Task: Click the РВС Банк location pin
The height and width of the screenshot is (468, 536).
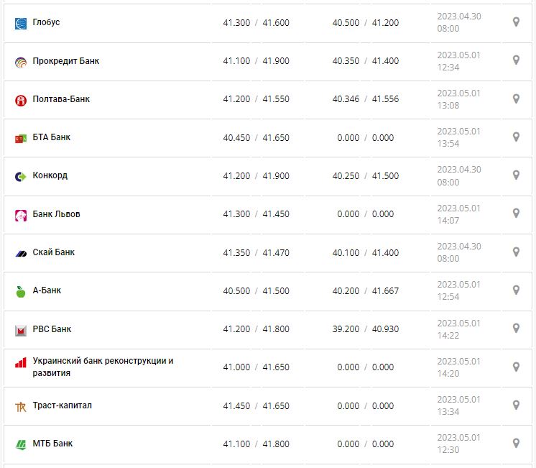Action: pos(516,328)
